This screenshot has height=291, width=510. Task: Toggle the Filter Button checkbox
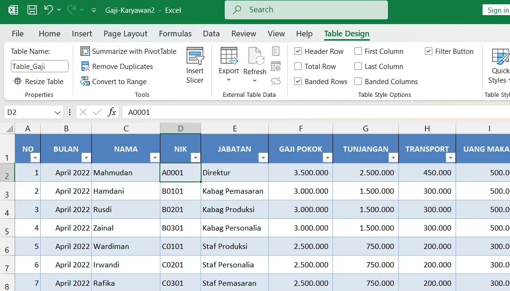(x=429, y=51)
